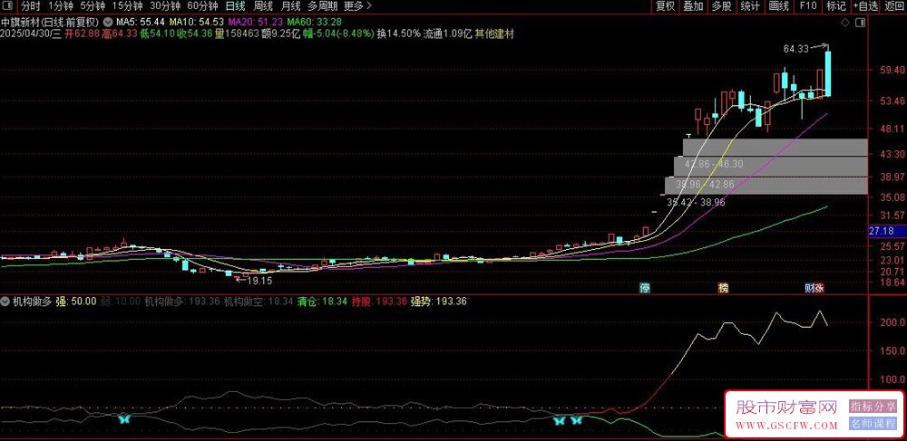The width and height of the screenshot is (907, 441).
Task: Switch to 分时 intraday chart tab
Action: [31, 6]
